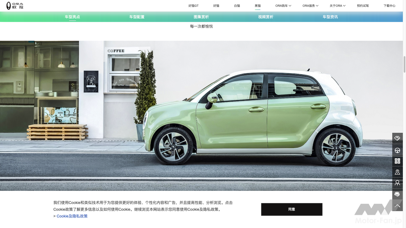Open the 视频赏析 tab

266,17
